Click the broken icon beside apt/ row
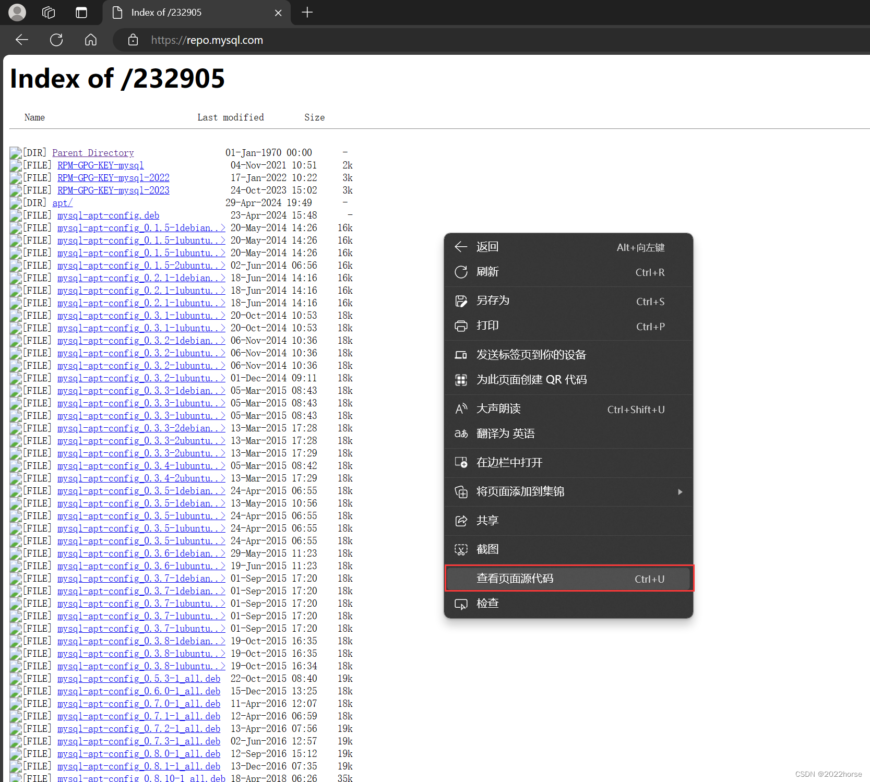This screenshot has width=870, height=782. pos(16,203)
